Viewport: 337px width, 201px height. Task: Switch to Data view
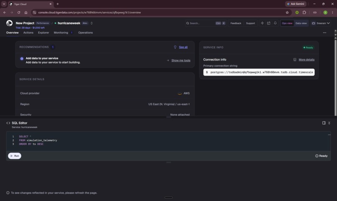301,23
